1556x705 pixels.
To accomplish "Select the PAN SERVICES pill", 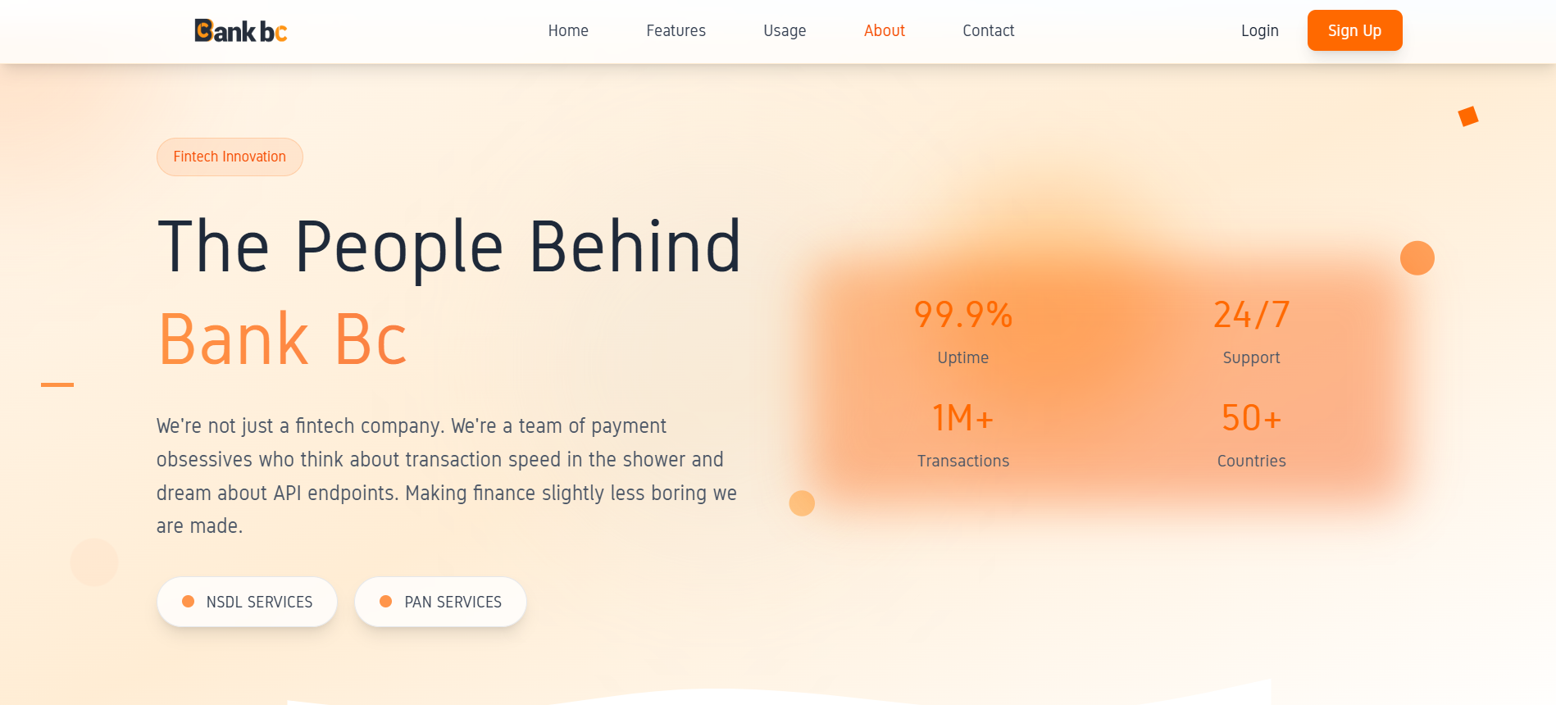I will click(x=441, y=602).
